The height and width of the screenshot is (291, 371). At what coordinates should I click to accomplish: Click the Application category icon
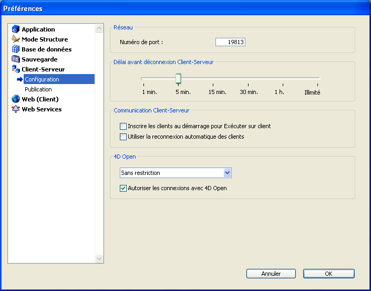(16, 29)
